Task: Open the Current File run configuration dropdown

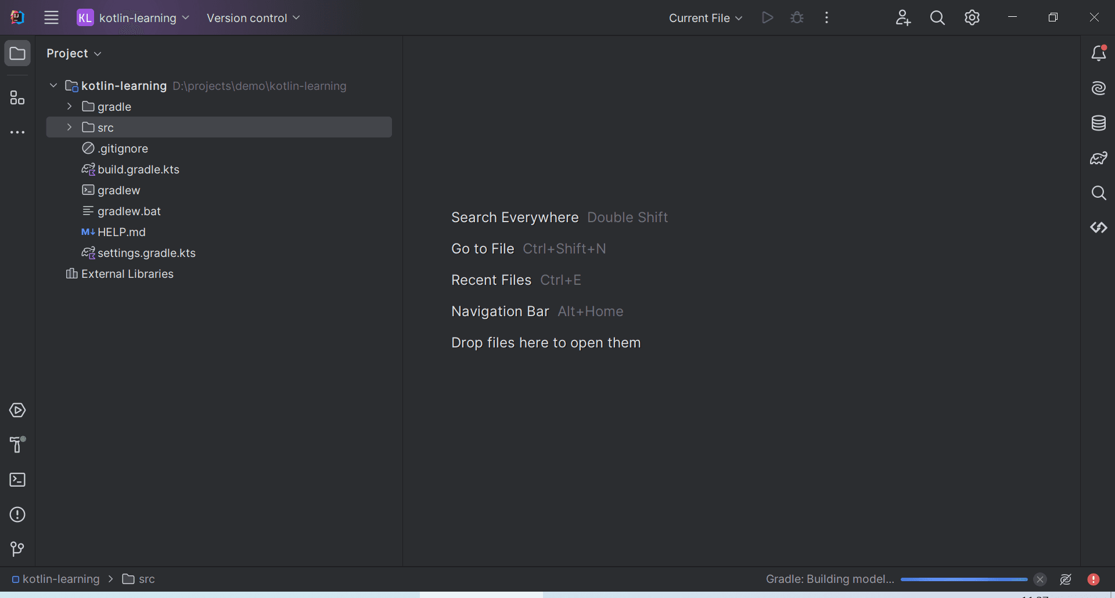Action: [x=705, y=18]
